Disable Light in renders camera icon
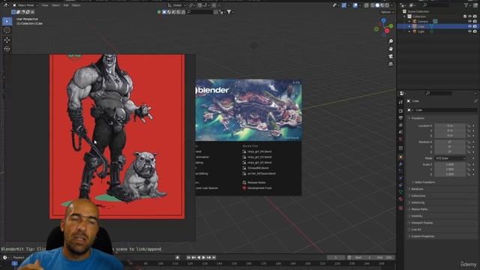Screen dimensions: 480x270 (x=475, y=31)
